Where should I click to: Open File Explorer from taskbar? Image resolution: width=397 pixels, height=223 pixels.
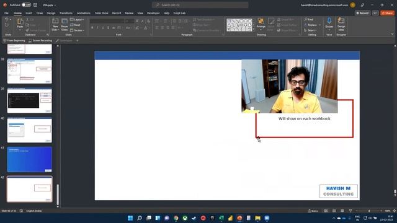(258, 218)
